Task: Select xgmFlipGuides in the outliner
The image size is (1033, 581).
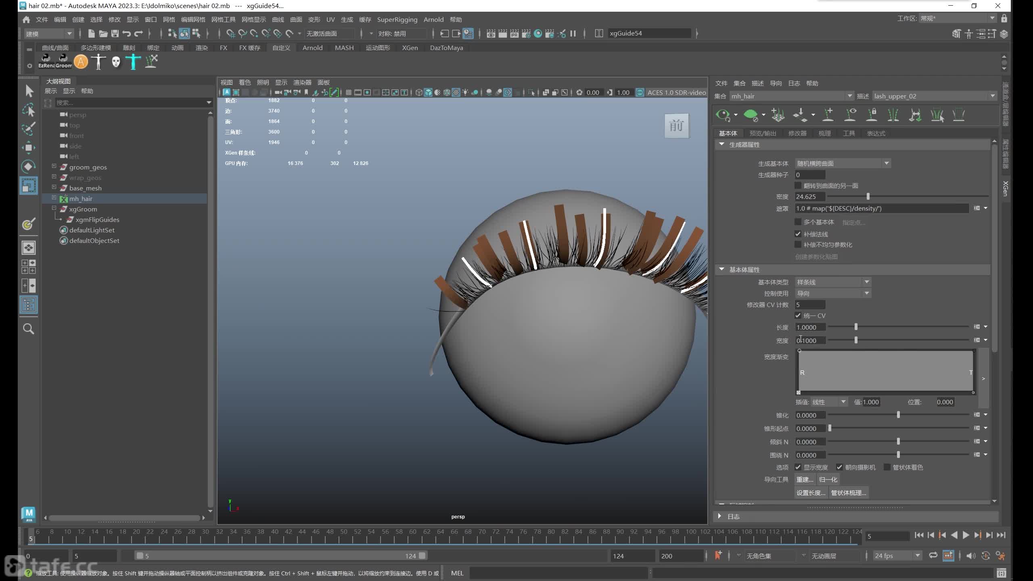Action: [x=97, y=219]
